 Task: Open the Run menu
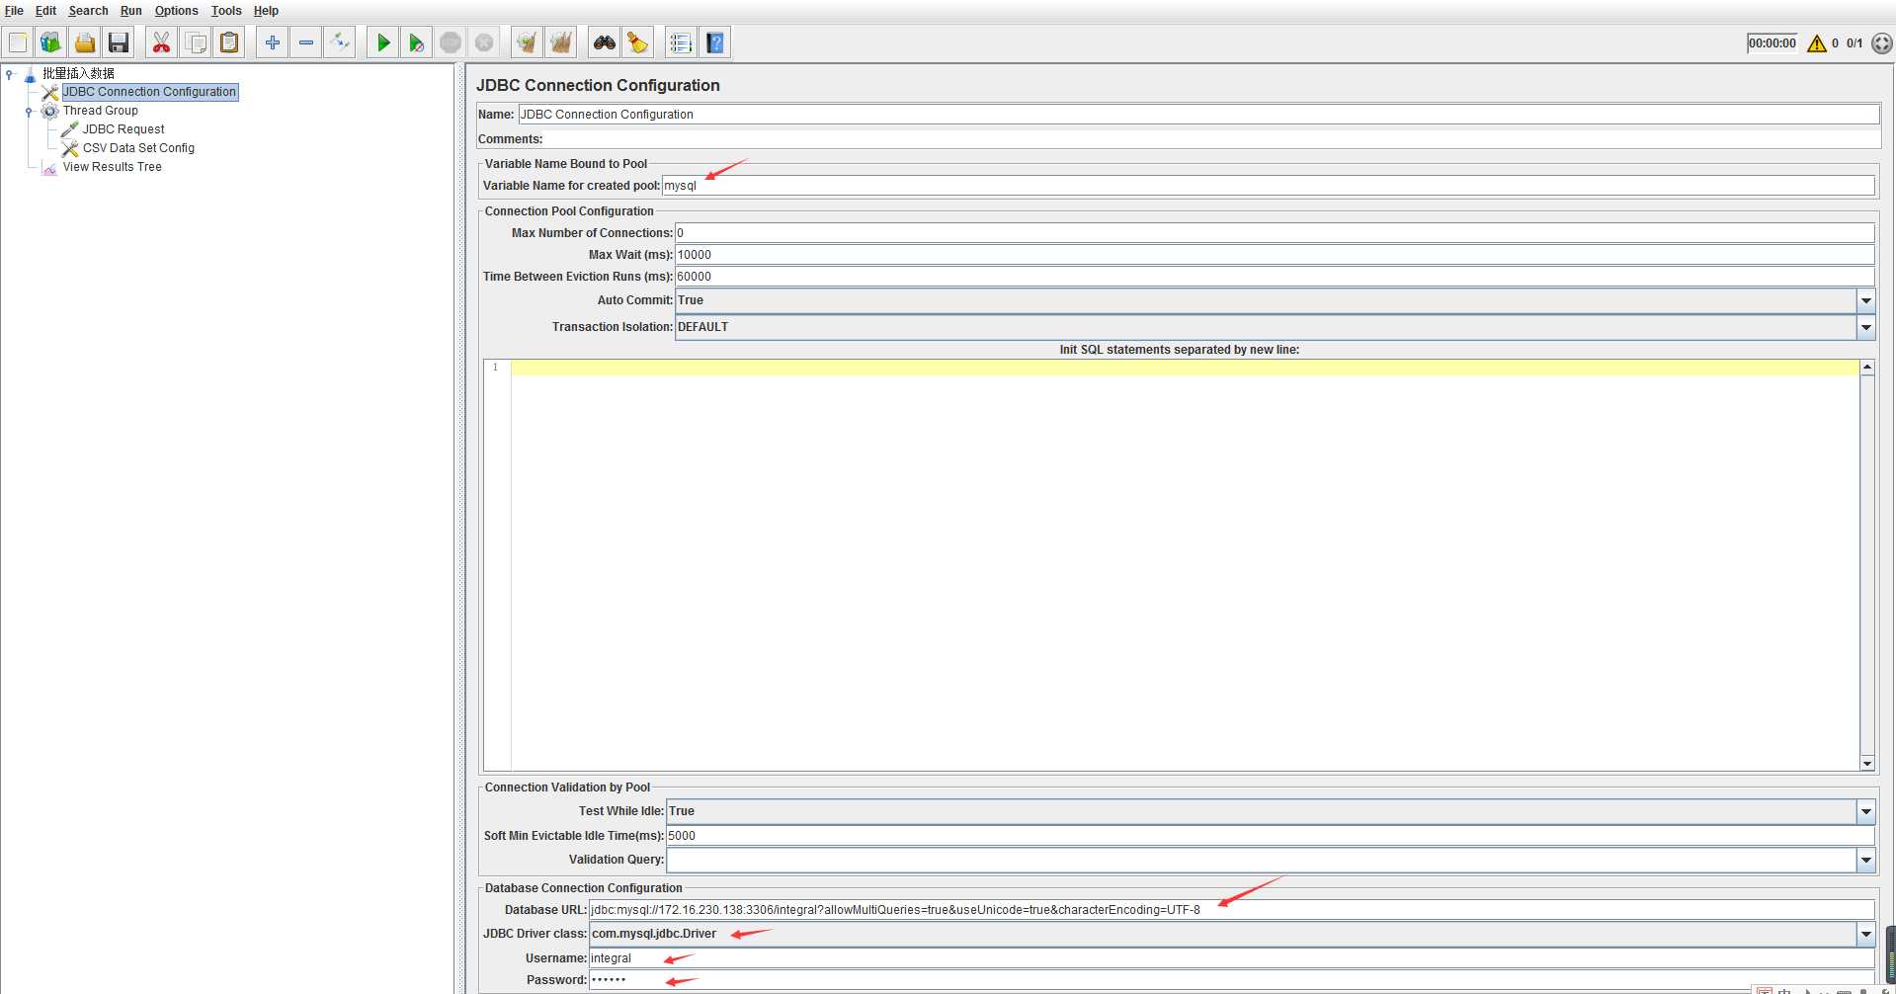[x=131, y=11]
